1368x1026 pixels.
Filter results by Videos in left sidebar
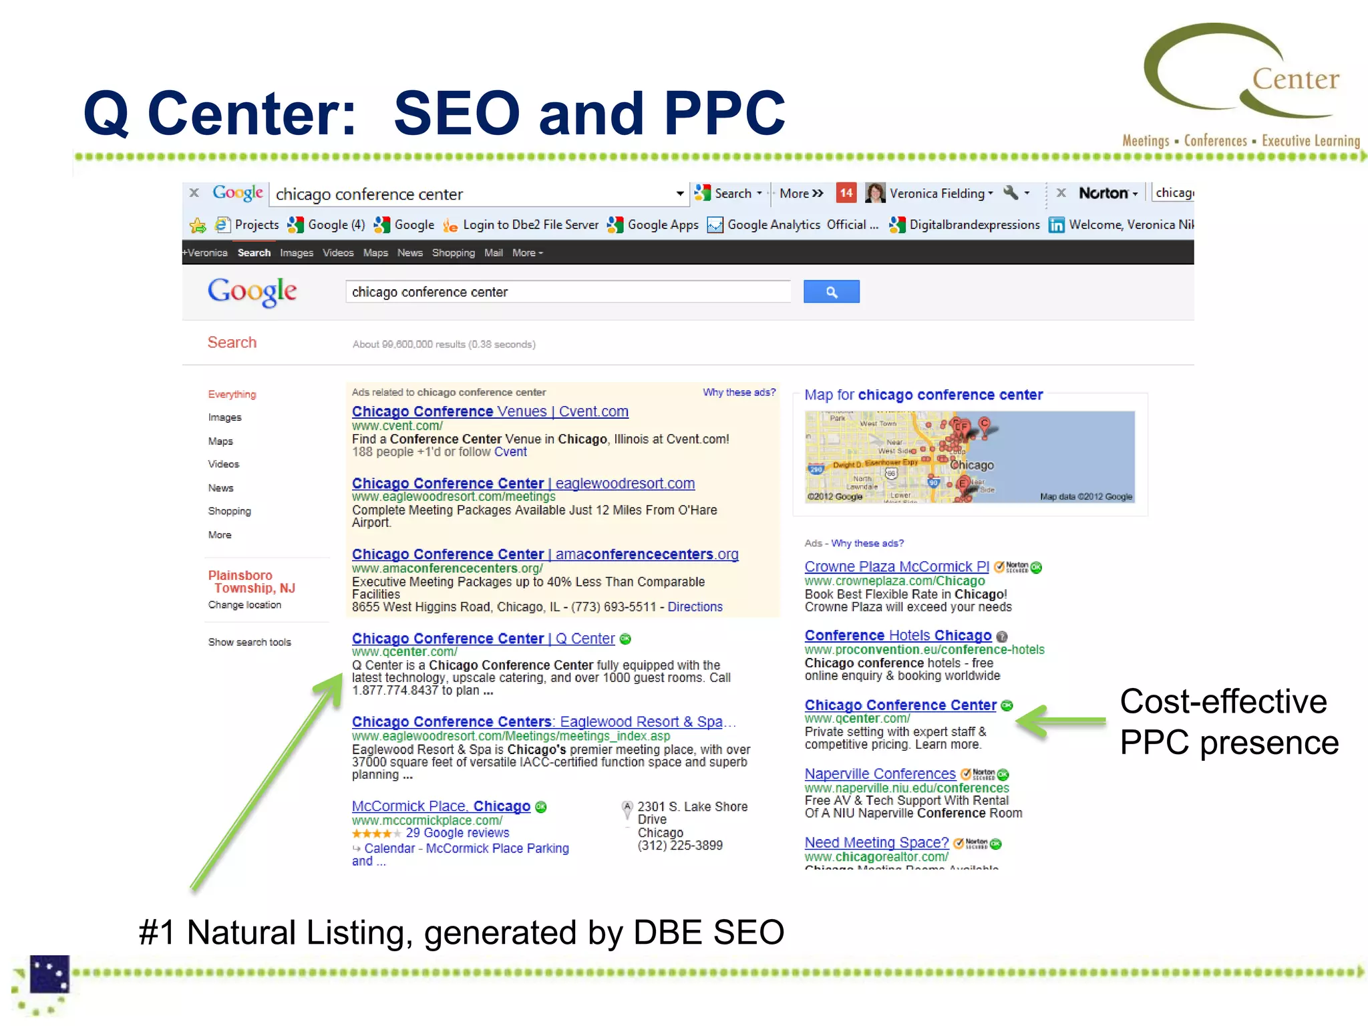pos(223,464)
